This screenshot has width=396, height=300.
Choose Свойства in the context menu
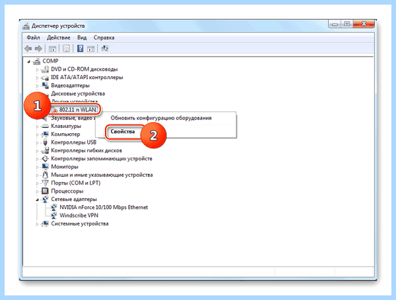click(123, 131)
